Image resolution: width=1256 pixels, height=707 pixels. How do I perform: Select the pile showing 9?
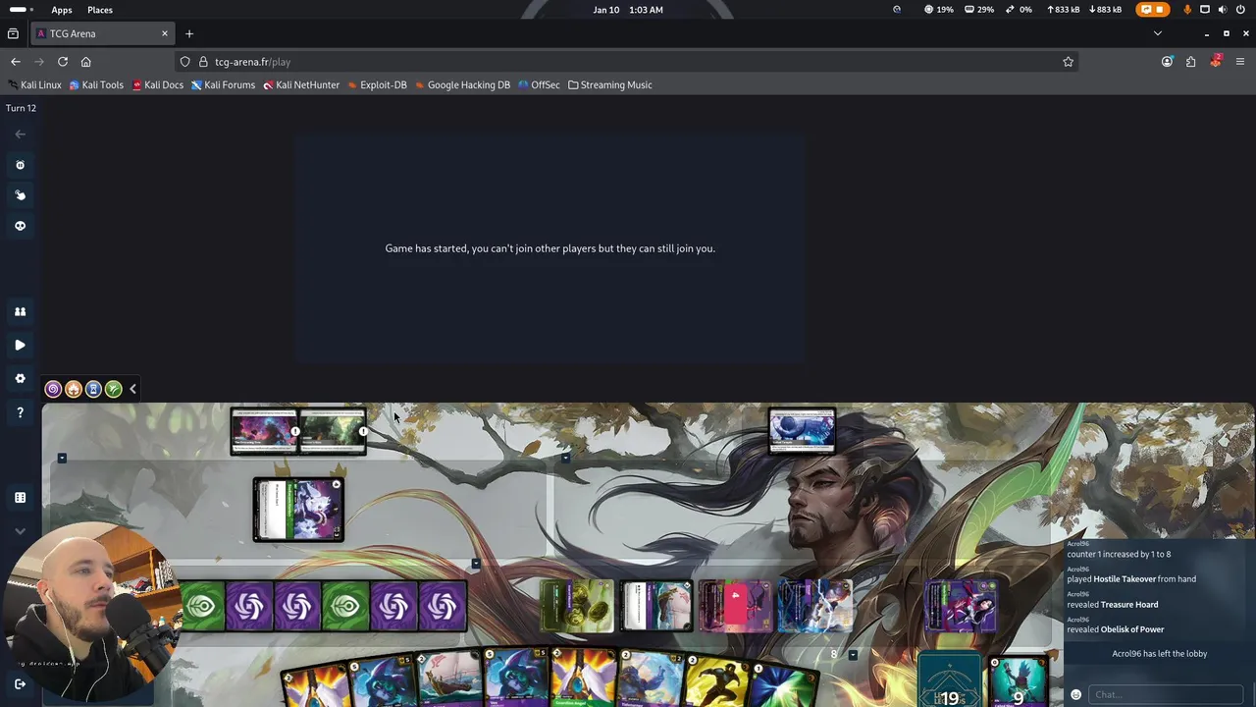(1019, 680)
